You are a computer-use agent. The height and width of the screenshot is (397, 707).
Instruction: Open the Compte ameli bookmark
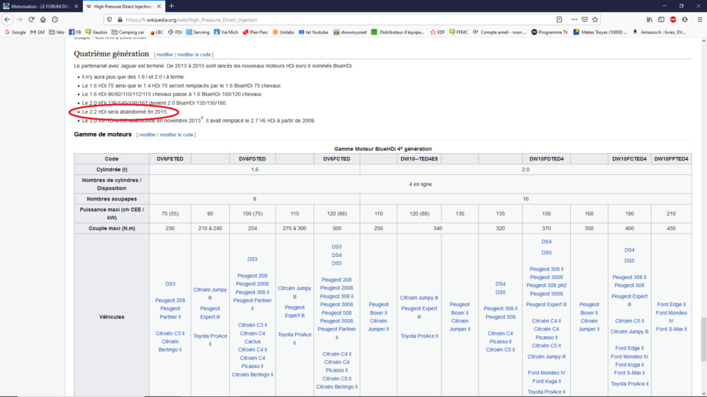pyautogui.click(x=499, y=32)
